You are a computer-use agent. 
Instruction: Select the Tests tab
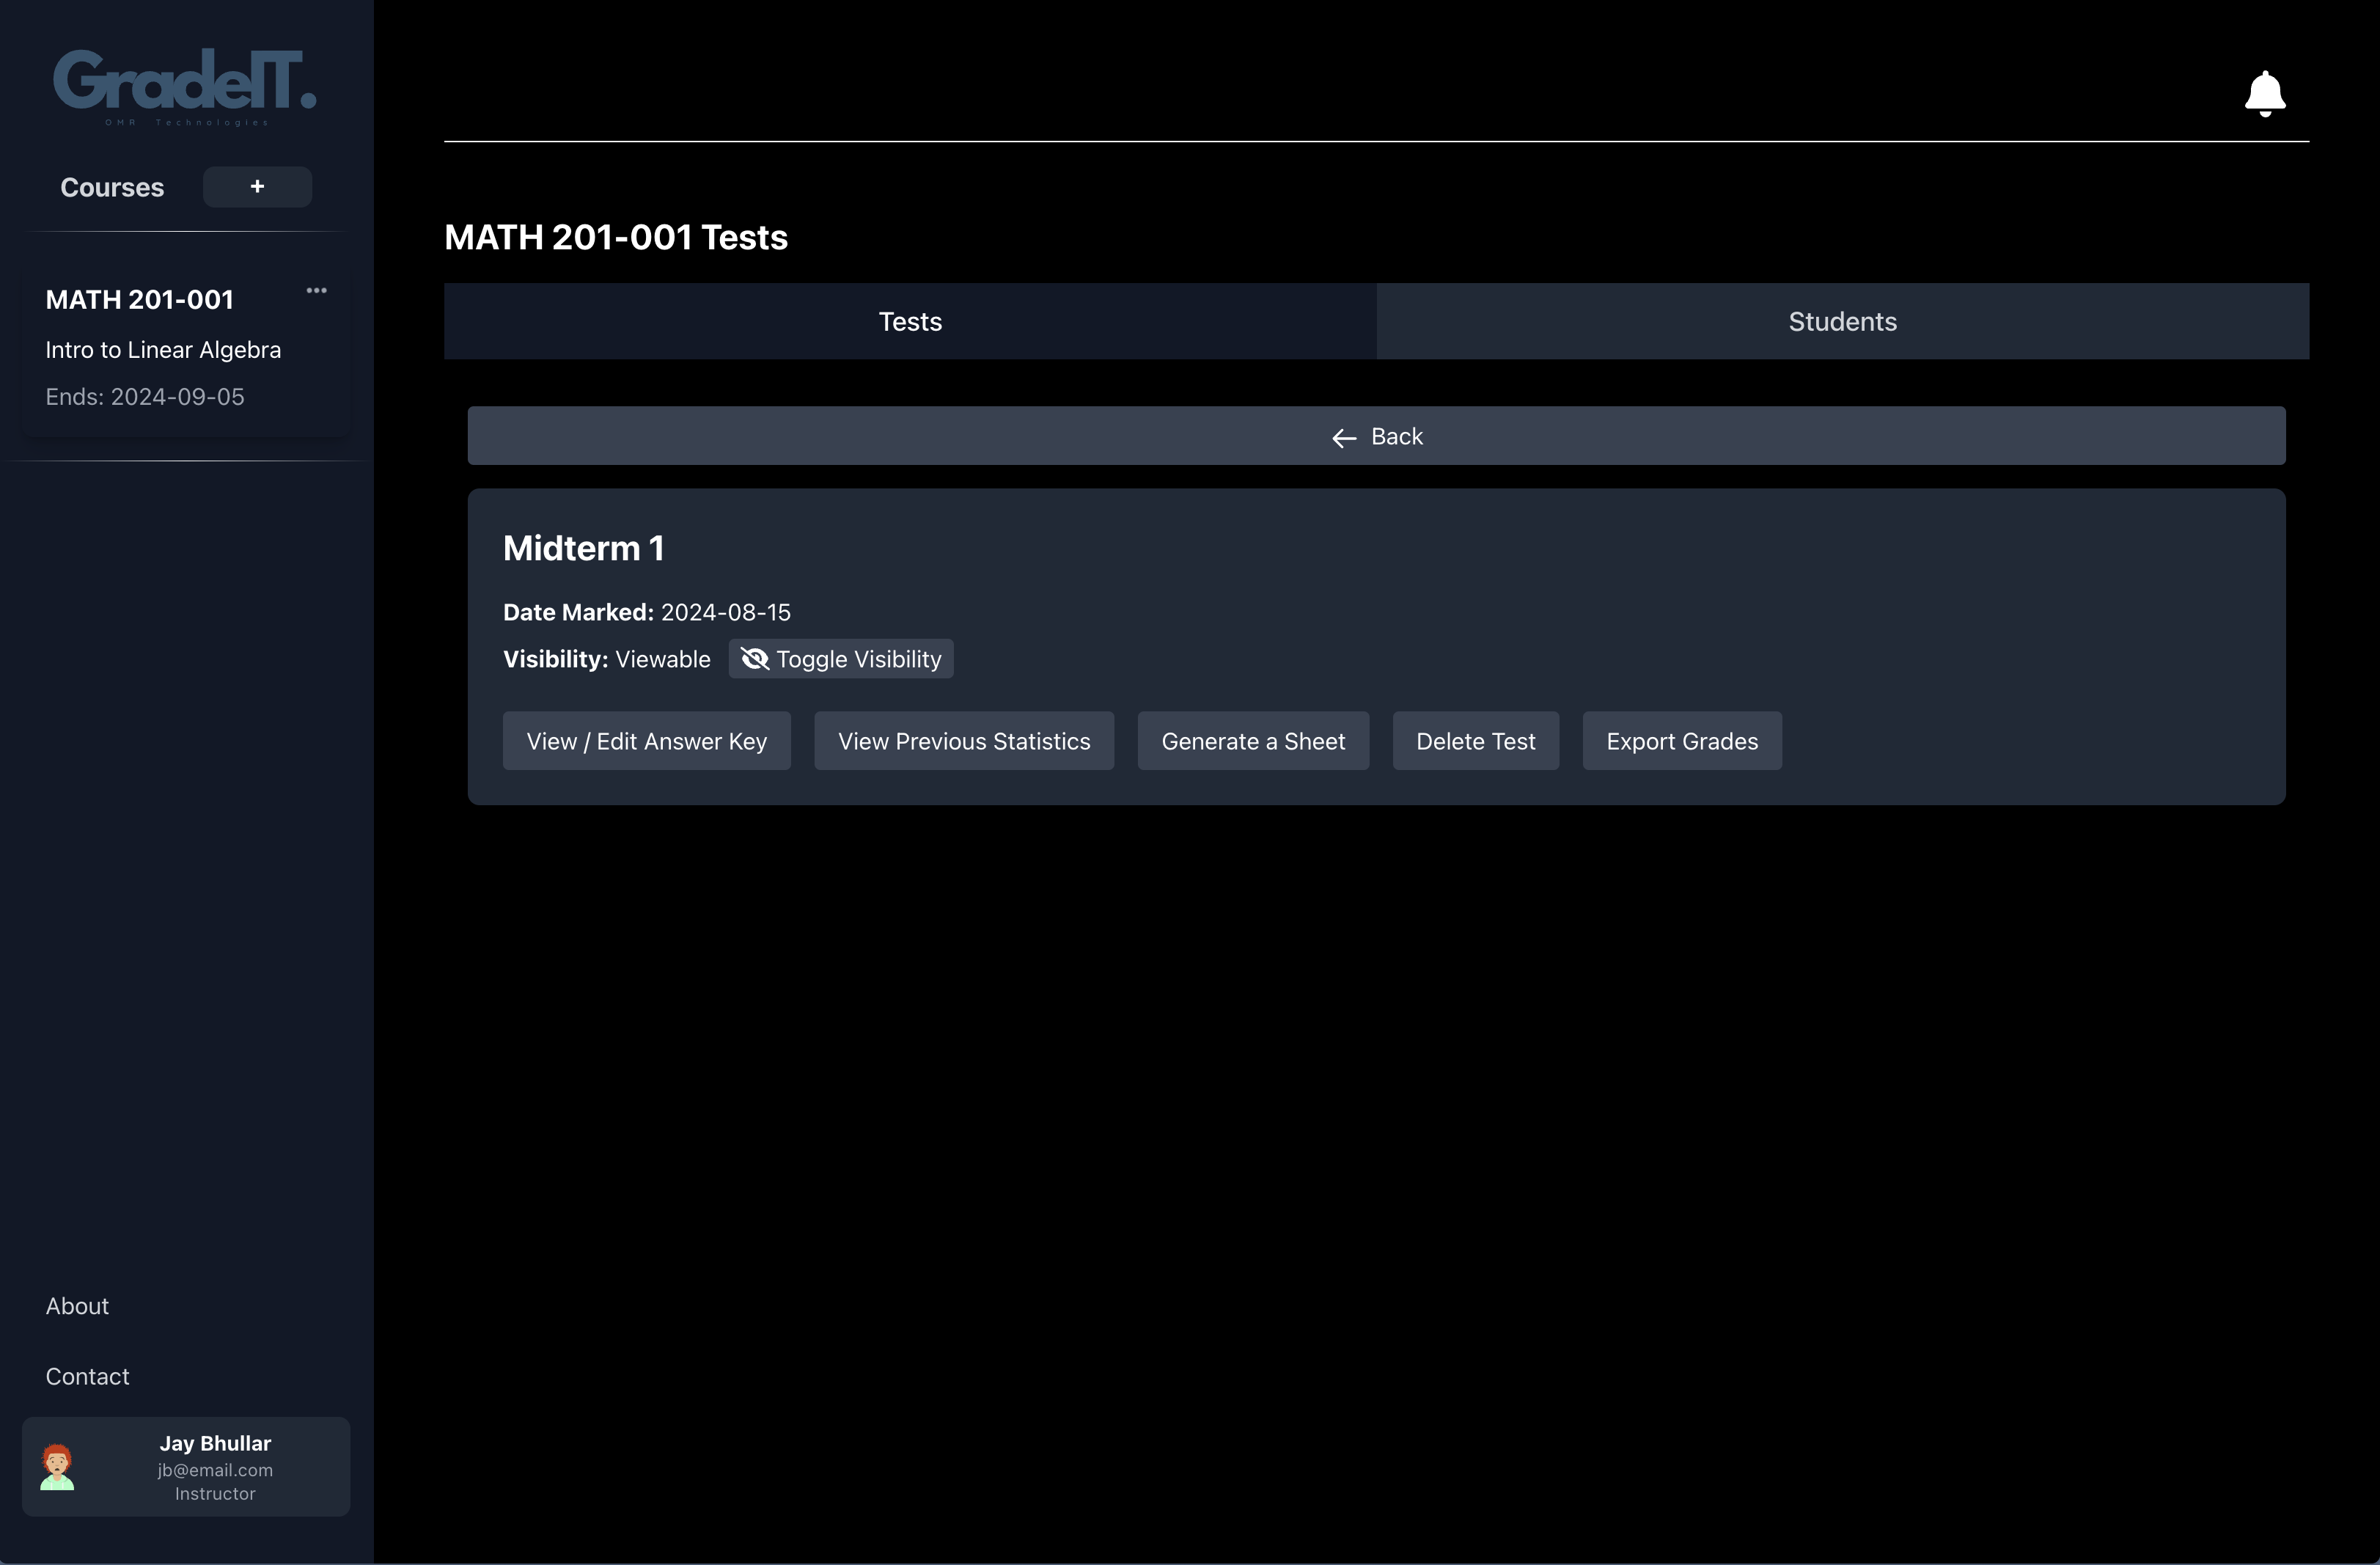pyautogui.click(x=910, y=320)
